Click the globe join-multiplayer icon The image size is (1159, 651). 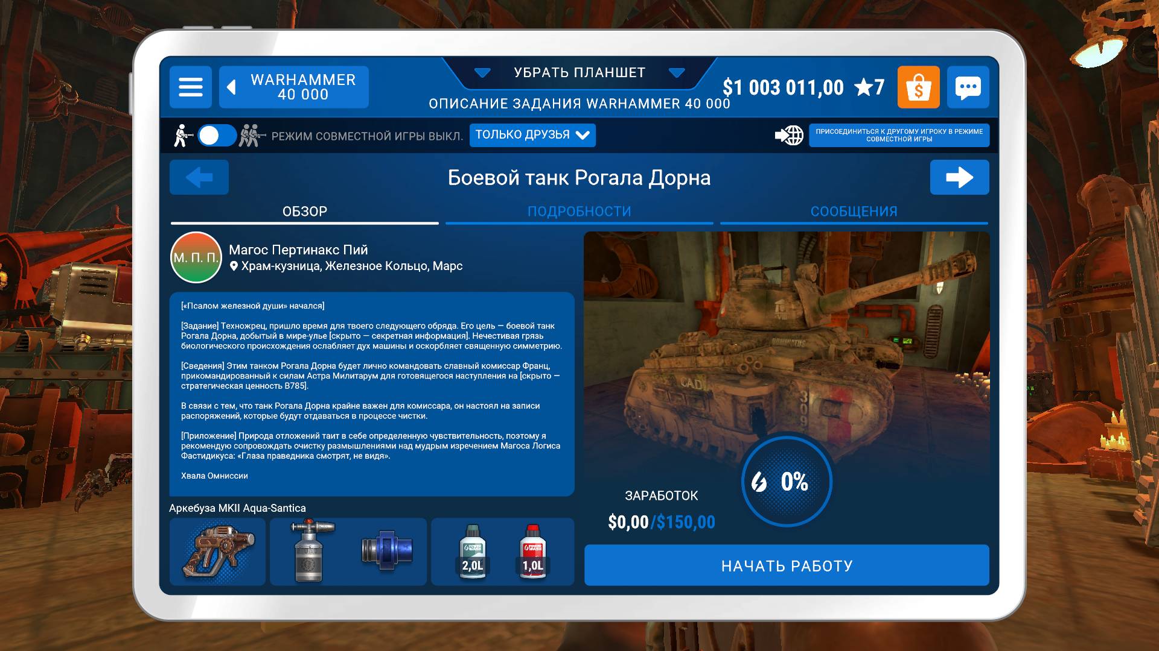pos(789,135)
